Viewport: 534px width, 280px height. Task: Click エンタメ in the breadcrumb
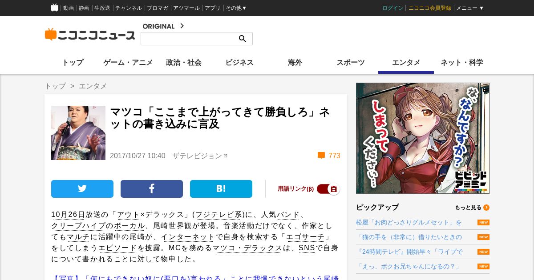93,86
